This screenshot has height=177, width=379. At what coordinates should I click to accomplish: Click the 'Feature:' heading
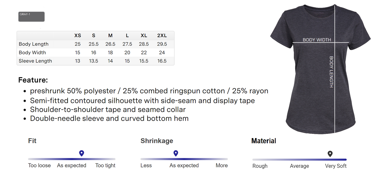(x=33, y=80)
